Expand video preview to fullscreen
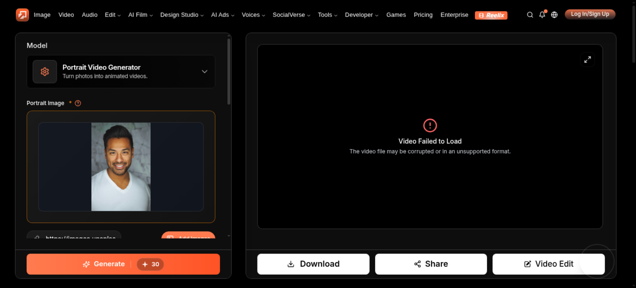 [587, 60]
